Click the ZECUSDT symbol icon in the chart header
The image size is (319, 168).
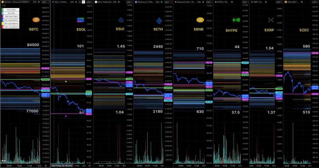(x=286, y=2)
